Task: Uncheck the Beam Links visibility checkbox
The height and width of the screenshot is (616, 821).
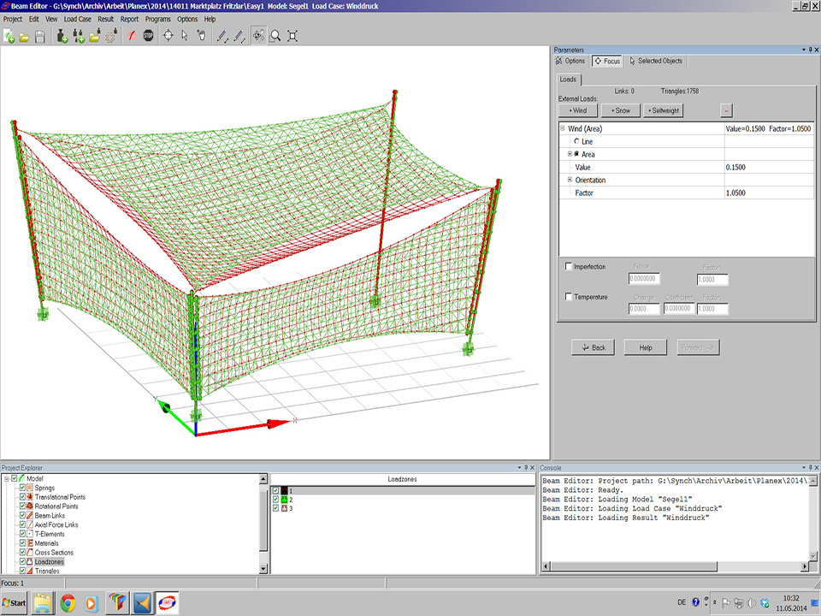Action: [23, 515]
